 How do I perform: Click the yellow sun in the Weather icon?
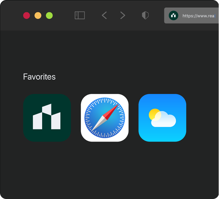coord(154,114)
